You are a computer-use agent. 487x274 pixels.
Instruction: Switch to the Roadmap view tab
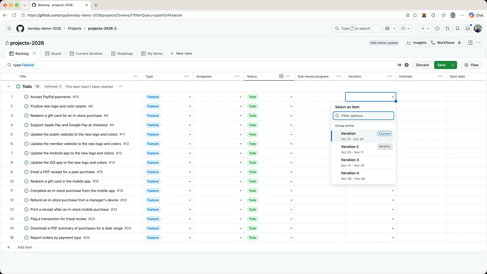(x=122, y=54)
